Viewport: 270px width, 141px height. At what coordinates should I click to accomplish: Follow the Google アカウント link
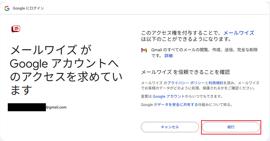pyautogui.click(x=168, y=96)
